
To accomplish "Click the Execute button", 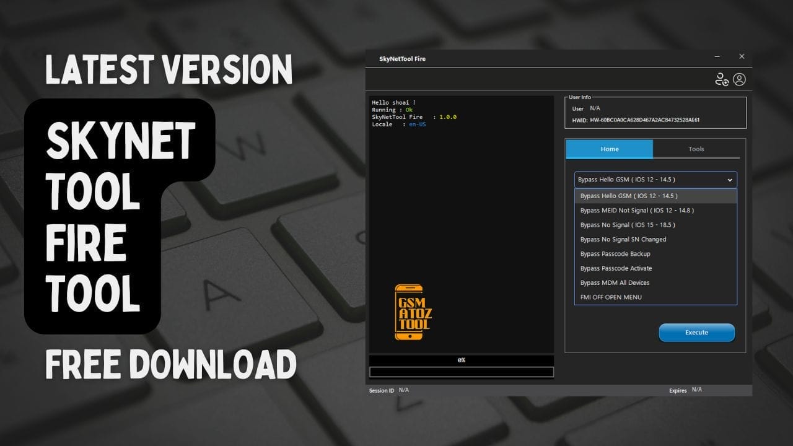I will coord(696,333).
